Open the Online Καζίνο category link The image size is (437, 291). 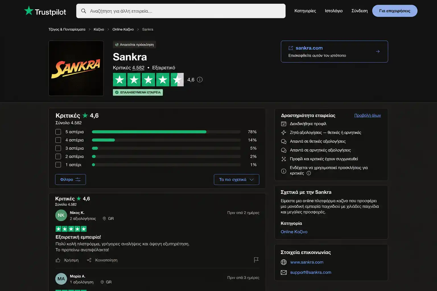point(294,232)
